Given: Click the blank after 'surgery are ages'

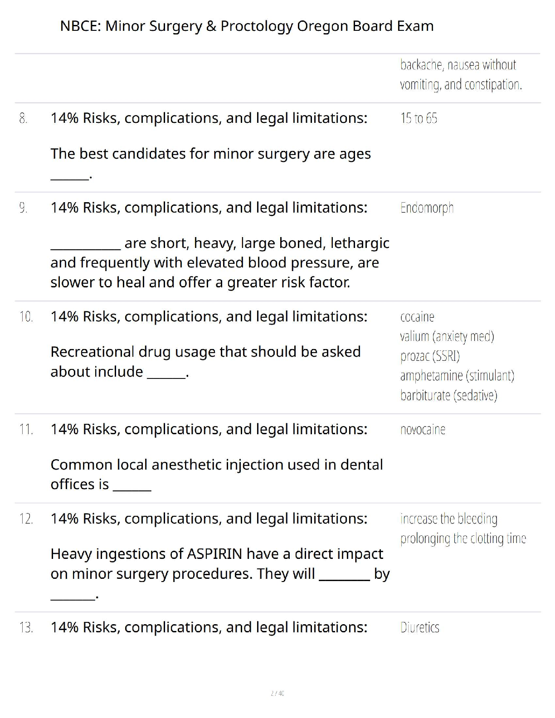Looking at the screenshot, I should pyautogui.click(x=70, y=176).
